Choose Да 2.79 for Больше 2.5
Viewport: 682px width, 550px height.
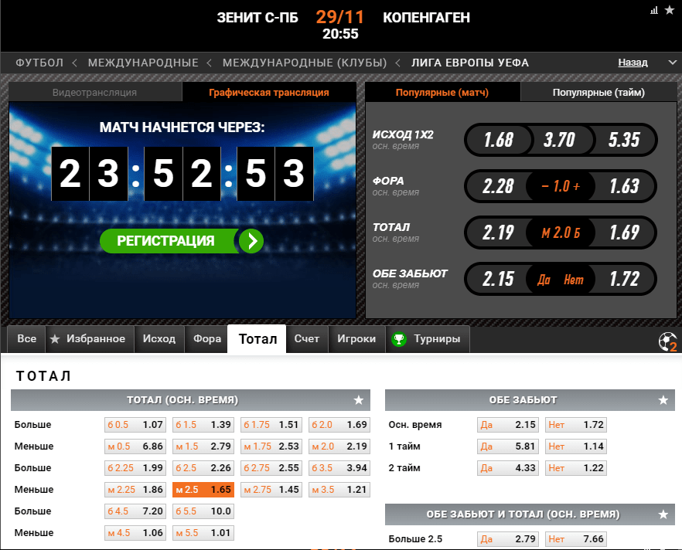click(507, 539)
